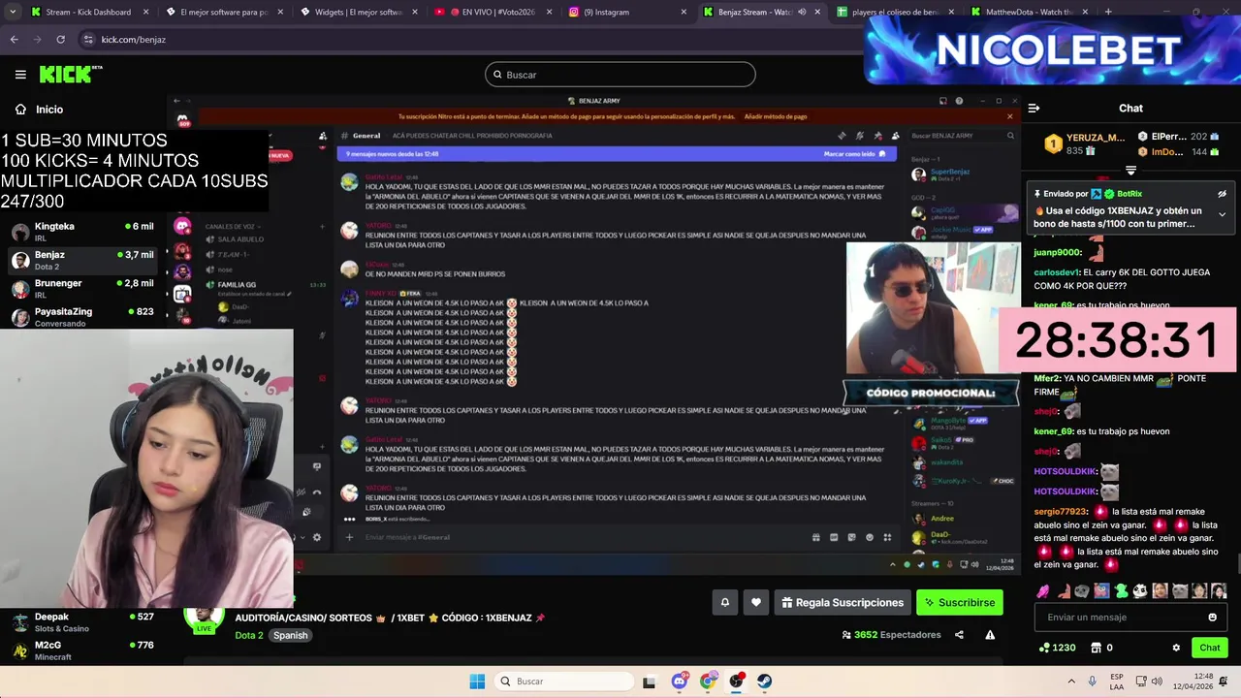Toggle stream notifications bell

pyautogui.click(x=724, y=603)
